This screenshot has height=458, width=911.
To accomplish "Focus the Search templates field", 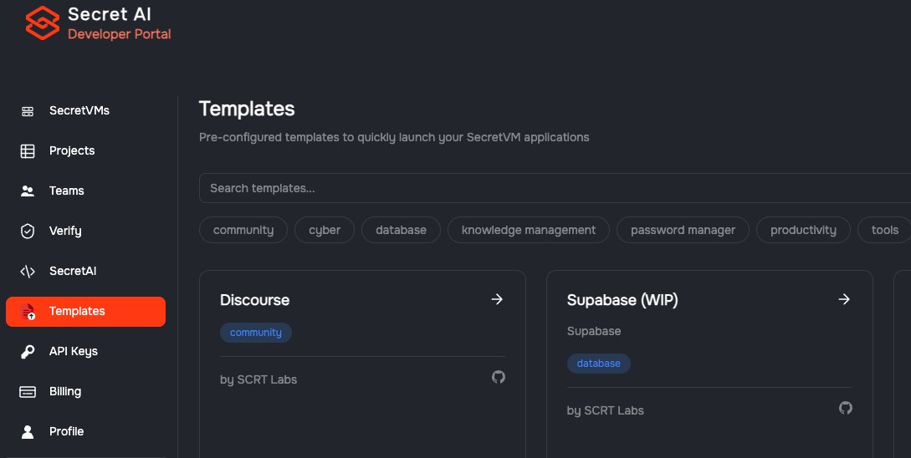I will (x=555, y=188).
